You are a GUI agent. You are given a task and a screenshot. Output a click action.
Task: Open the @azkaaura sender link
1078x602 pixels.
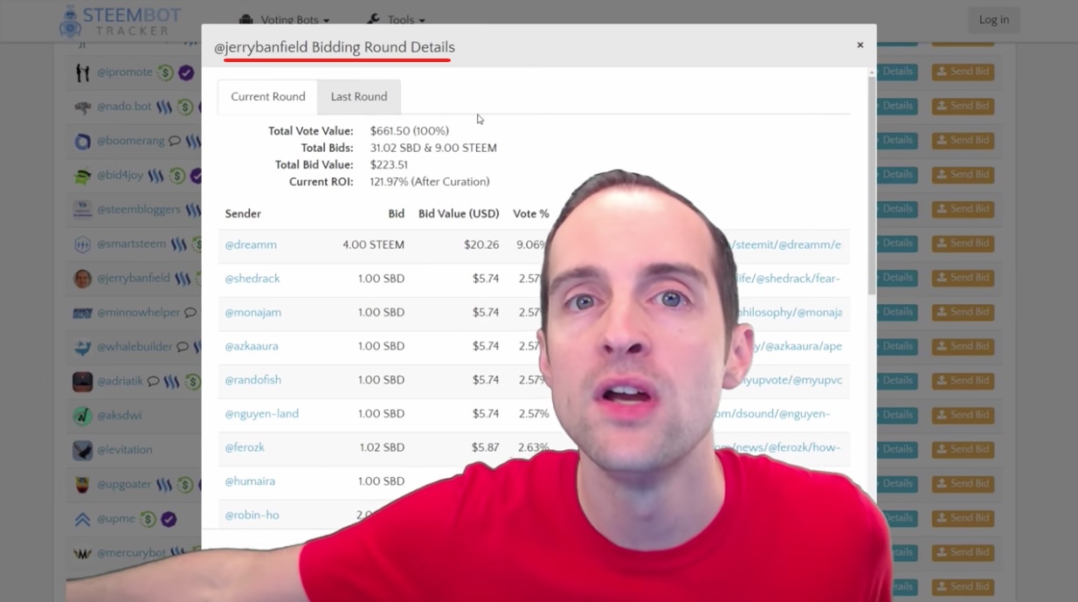pyautogui.click(x=252, y=346)
